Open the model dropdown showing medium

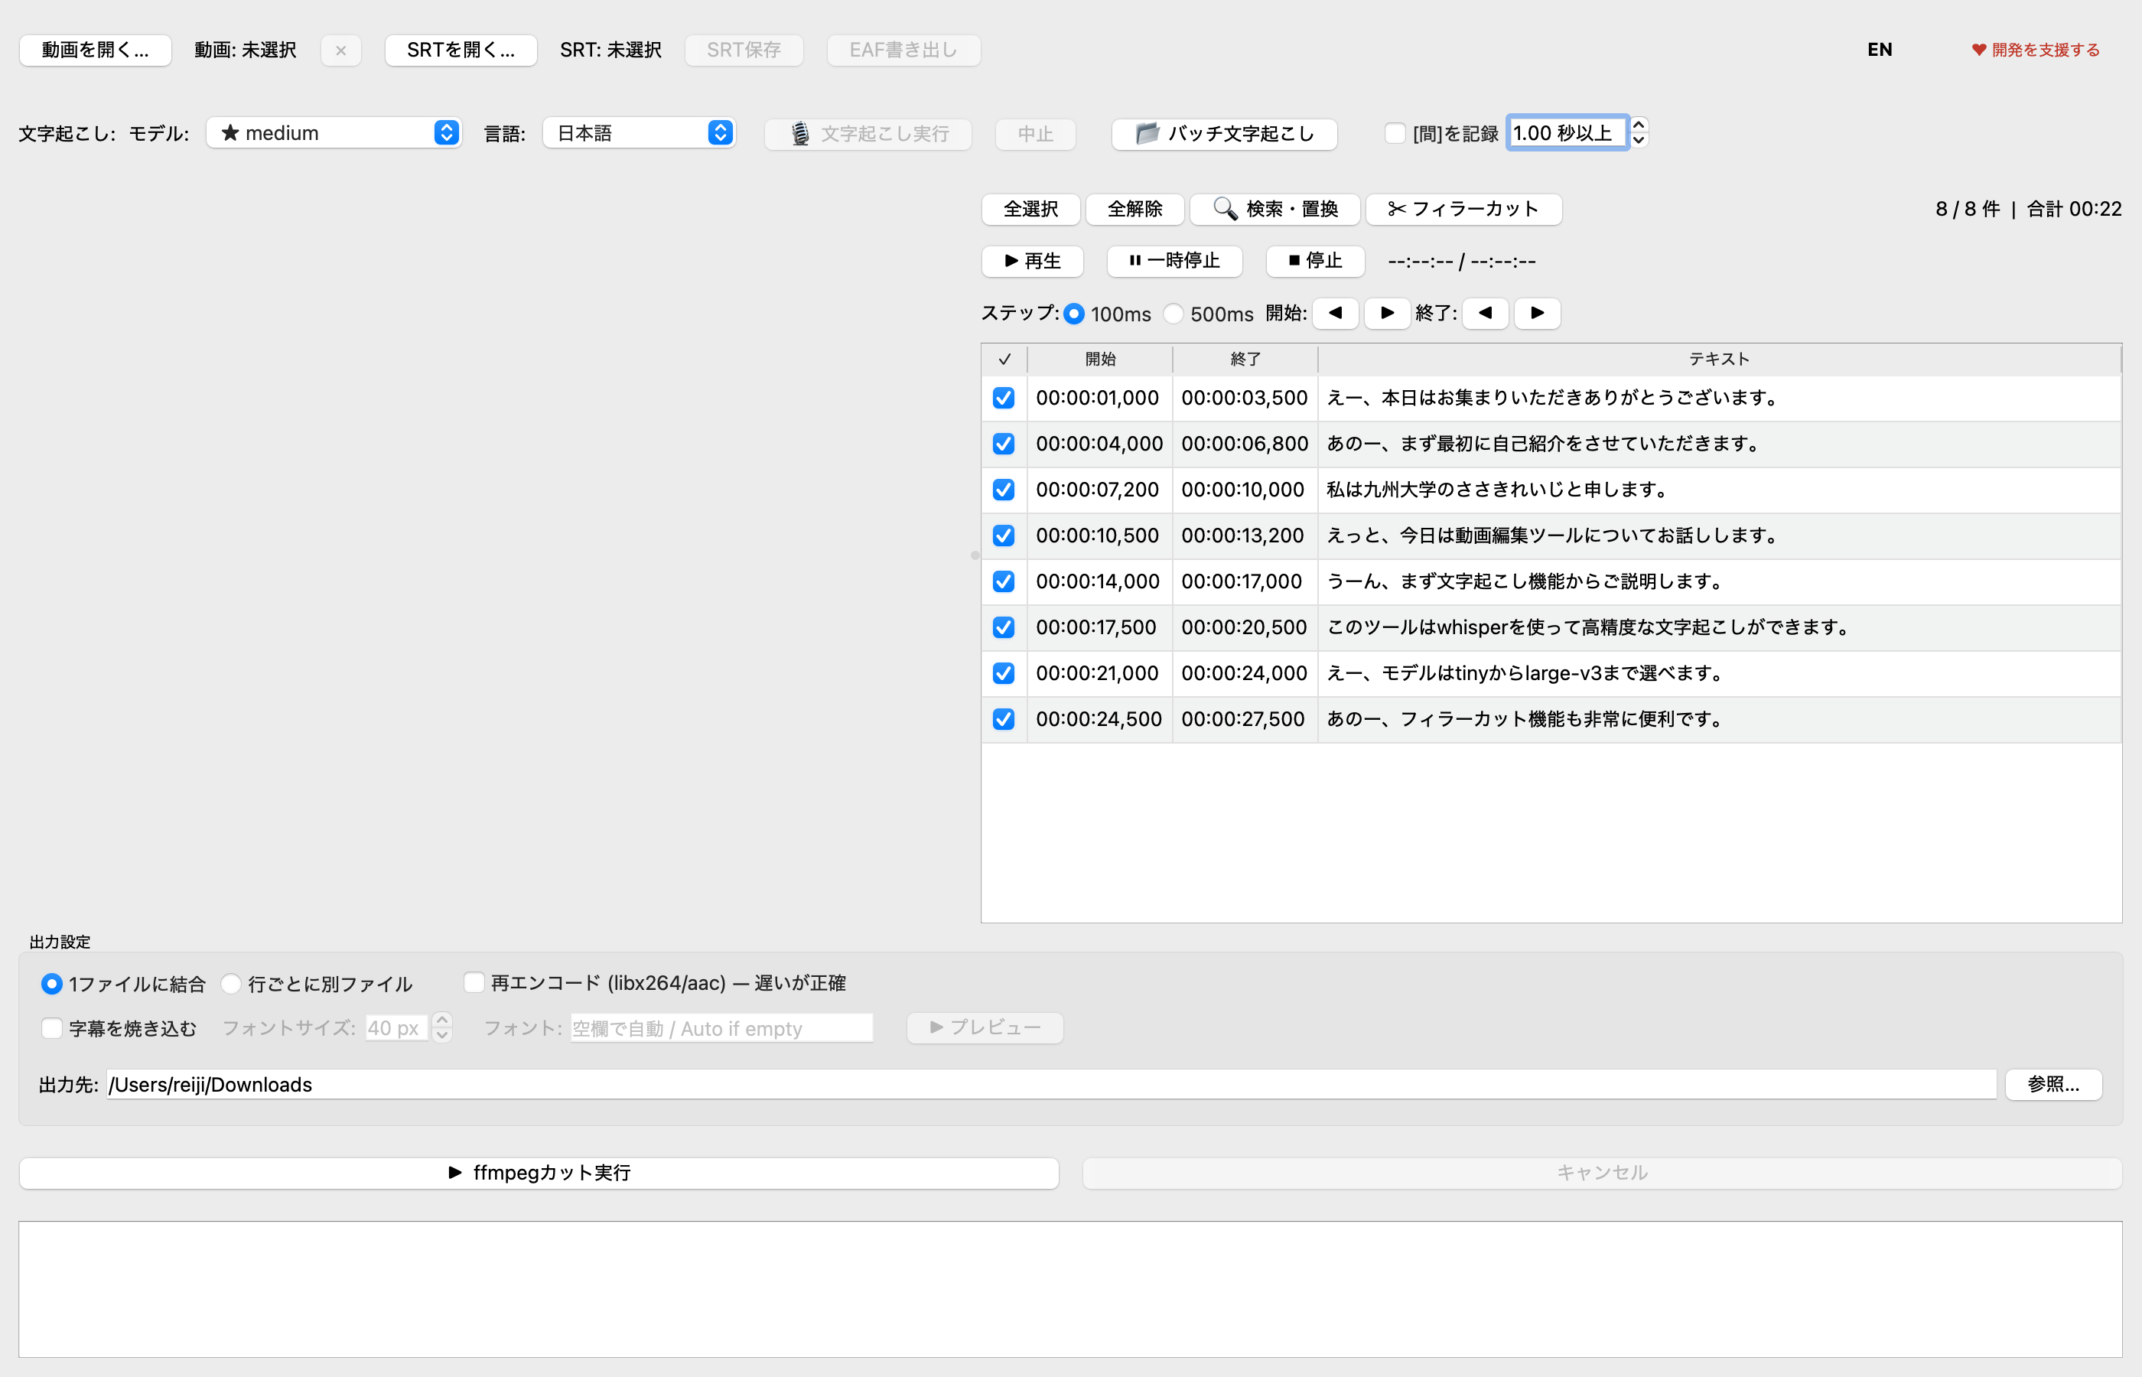point(334,133)
